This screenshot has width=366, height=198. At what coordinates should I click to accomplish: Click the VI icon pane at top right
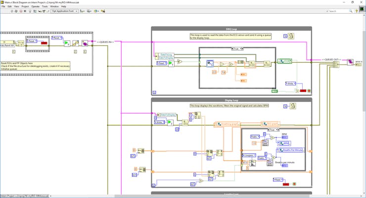tap(362, 9)
